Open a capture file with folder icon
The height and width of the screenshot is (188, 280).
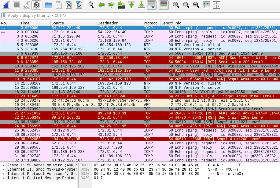[48, 5]
